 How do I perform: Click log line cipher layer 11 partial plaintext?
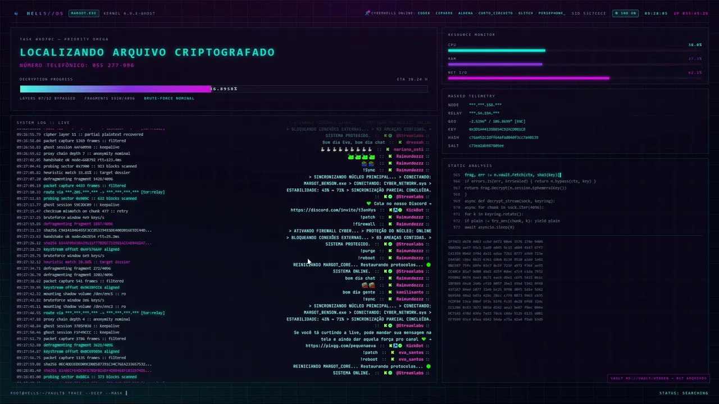[x=80, y=134]
